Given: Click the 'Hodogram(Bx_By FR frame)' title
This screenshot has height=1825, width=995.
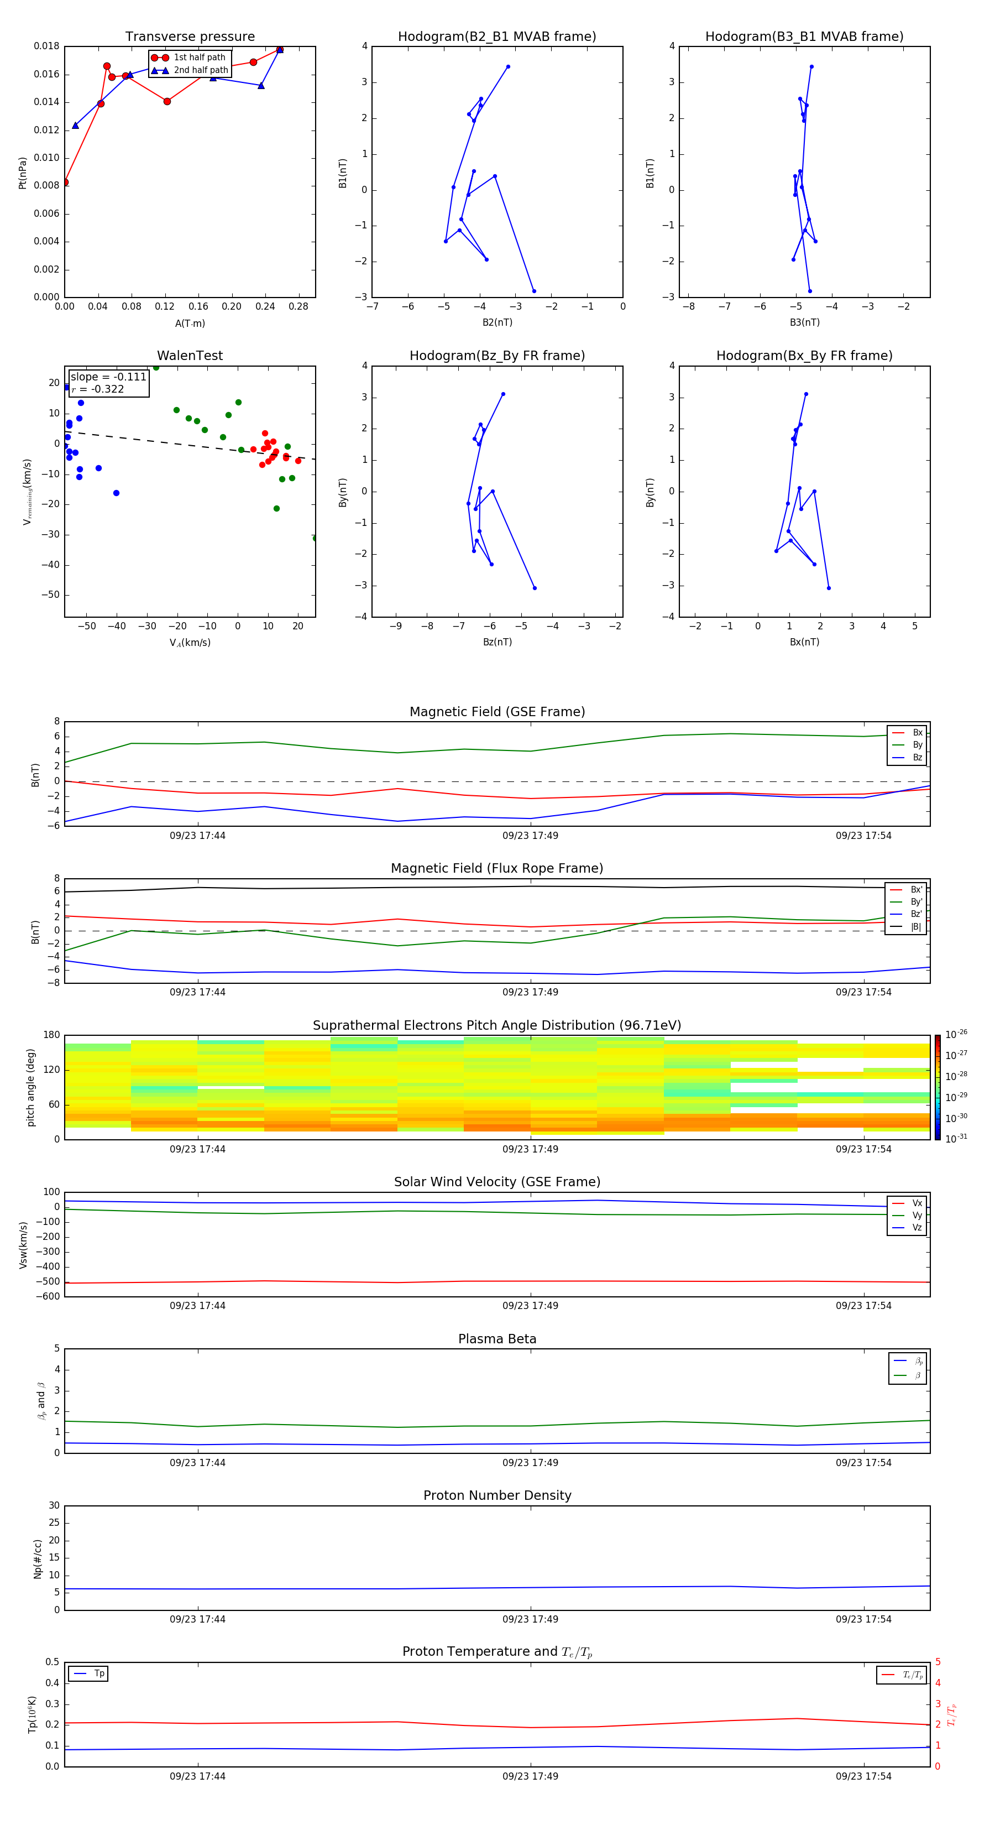Looking at the screenshot, I should [804, 356].
